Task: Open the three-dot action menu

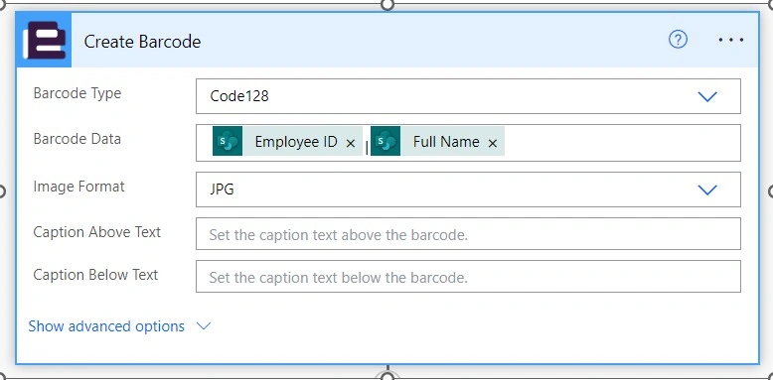Action: click(730, 40)
